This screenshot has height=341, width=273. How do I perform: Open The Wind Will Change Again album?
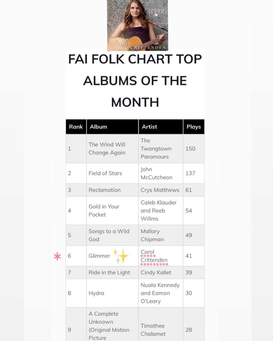click(107, 149)
